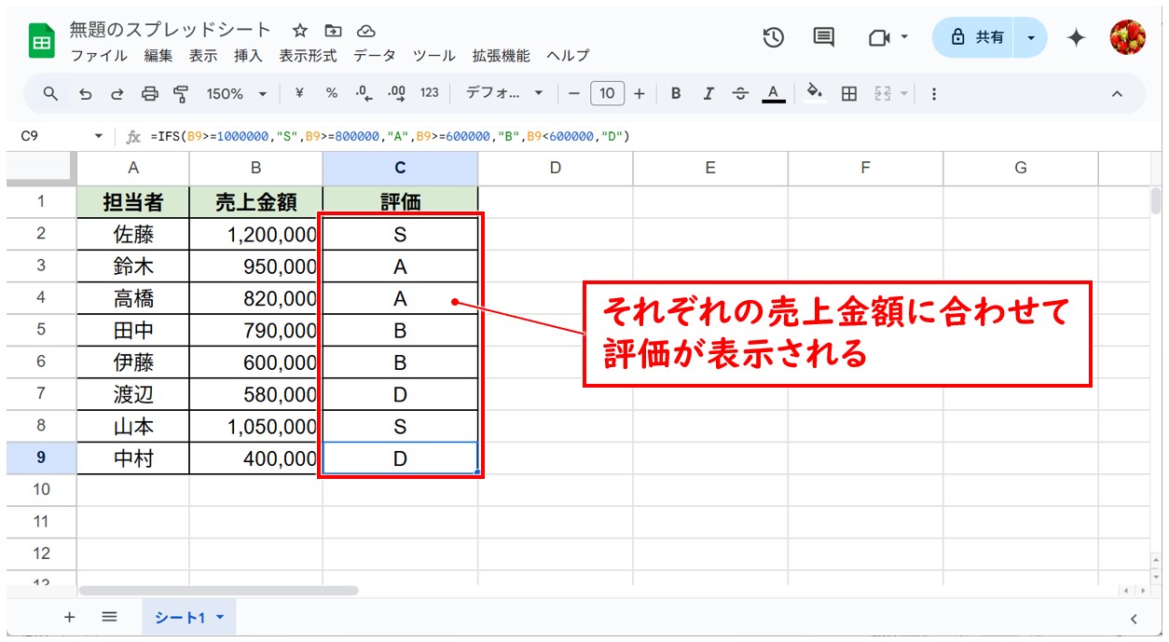Add a new sheet
The height and width of the screenshot is (642, 1169).
[x=69, y=617]
